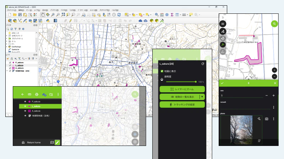
Task: Click QField GPS locate round button
Action: [135, 134]
